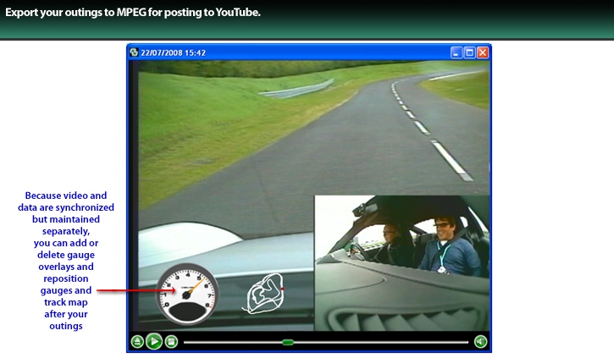
Task: Maximize the video player window
Action: (x=469, y=52)
